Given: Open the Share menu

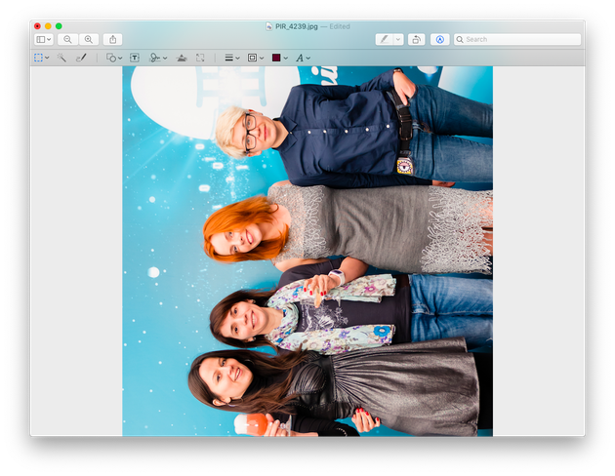Looking at the screenshot, I should coord(112,40).
